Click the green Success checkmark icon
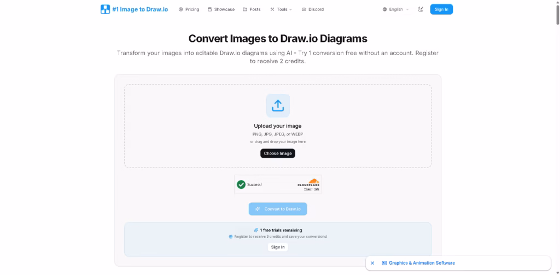Viewport: 560px width, 275px height. [241, 184]
